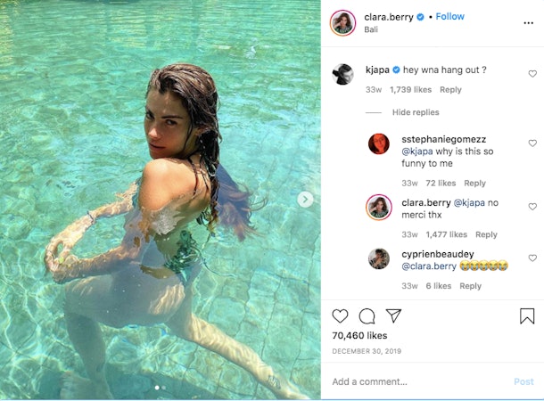
Task: Reply to kjapa's comment
Action: pos(450,90)
